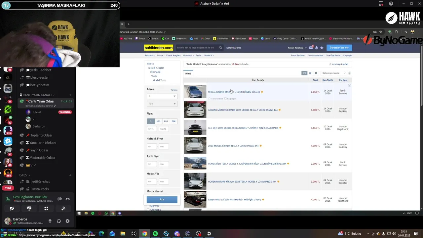Open the Kiralık Araçlar category link

pos(156,68)
